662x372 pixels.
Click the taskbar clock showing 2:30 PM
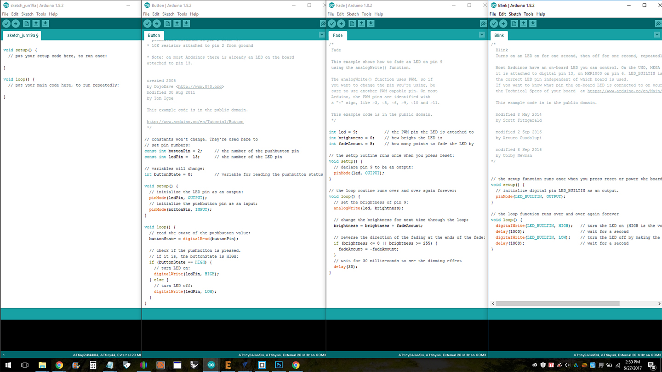click(x=633, y=365)
